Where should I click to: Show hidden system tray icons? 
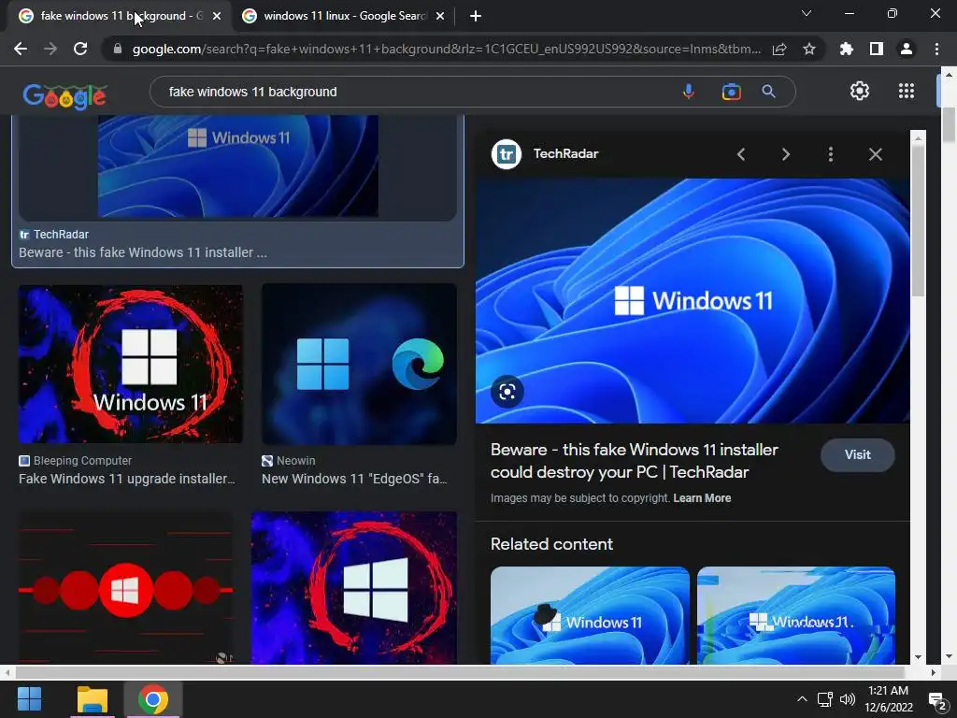pos(802,699)
